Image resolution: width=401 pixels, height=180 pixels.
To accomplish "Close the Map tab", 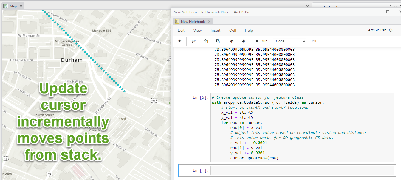I will click(21, 6).
